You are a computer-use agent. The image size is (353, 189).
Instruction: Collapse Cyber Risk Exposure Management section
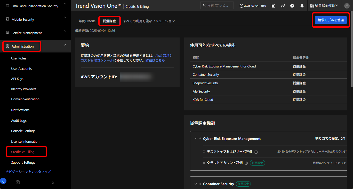click(196, 139)
